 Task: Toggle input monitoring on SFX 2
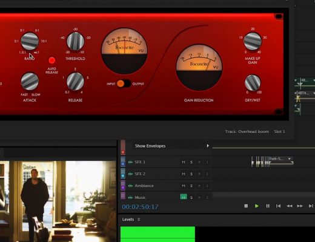207,174
